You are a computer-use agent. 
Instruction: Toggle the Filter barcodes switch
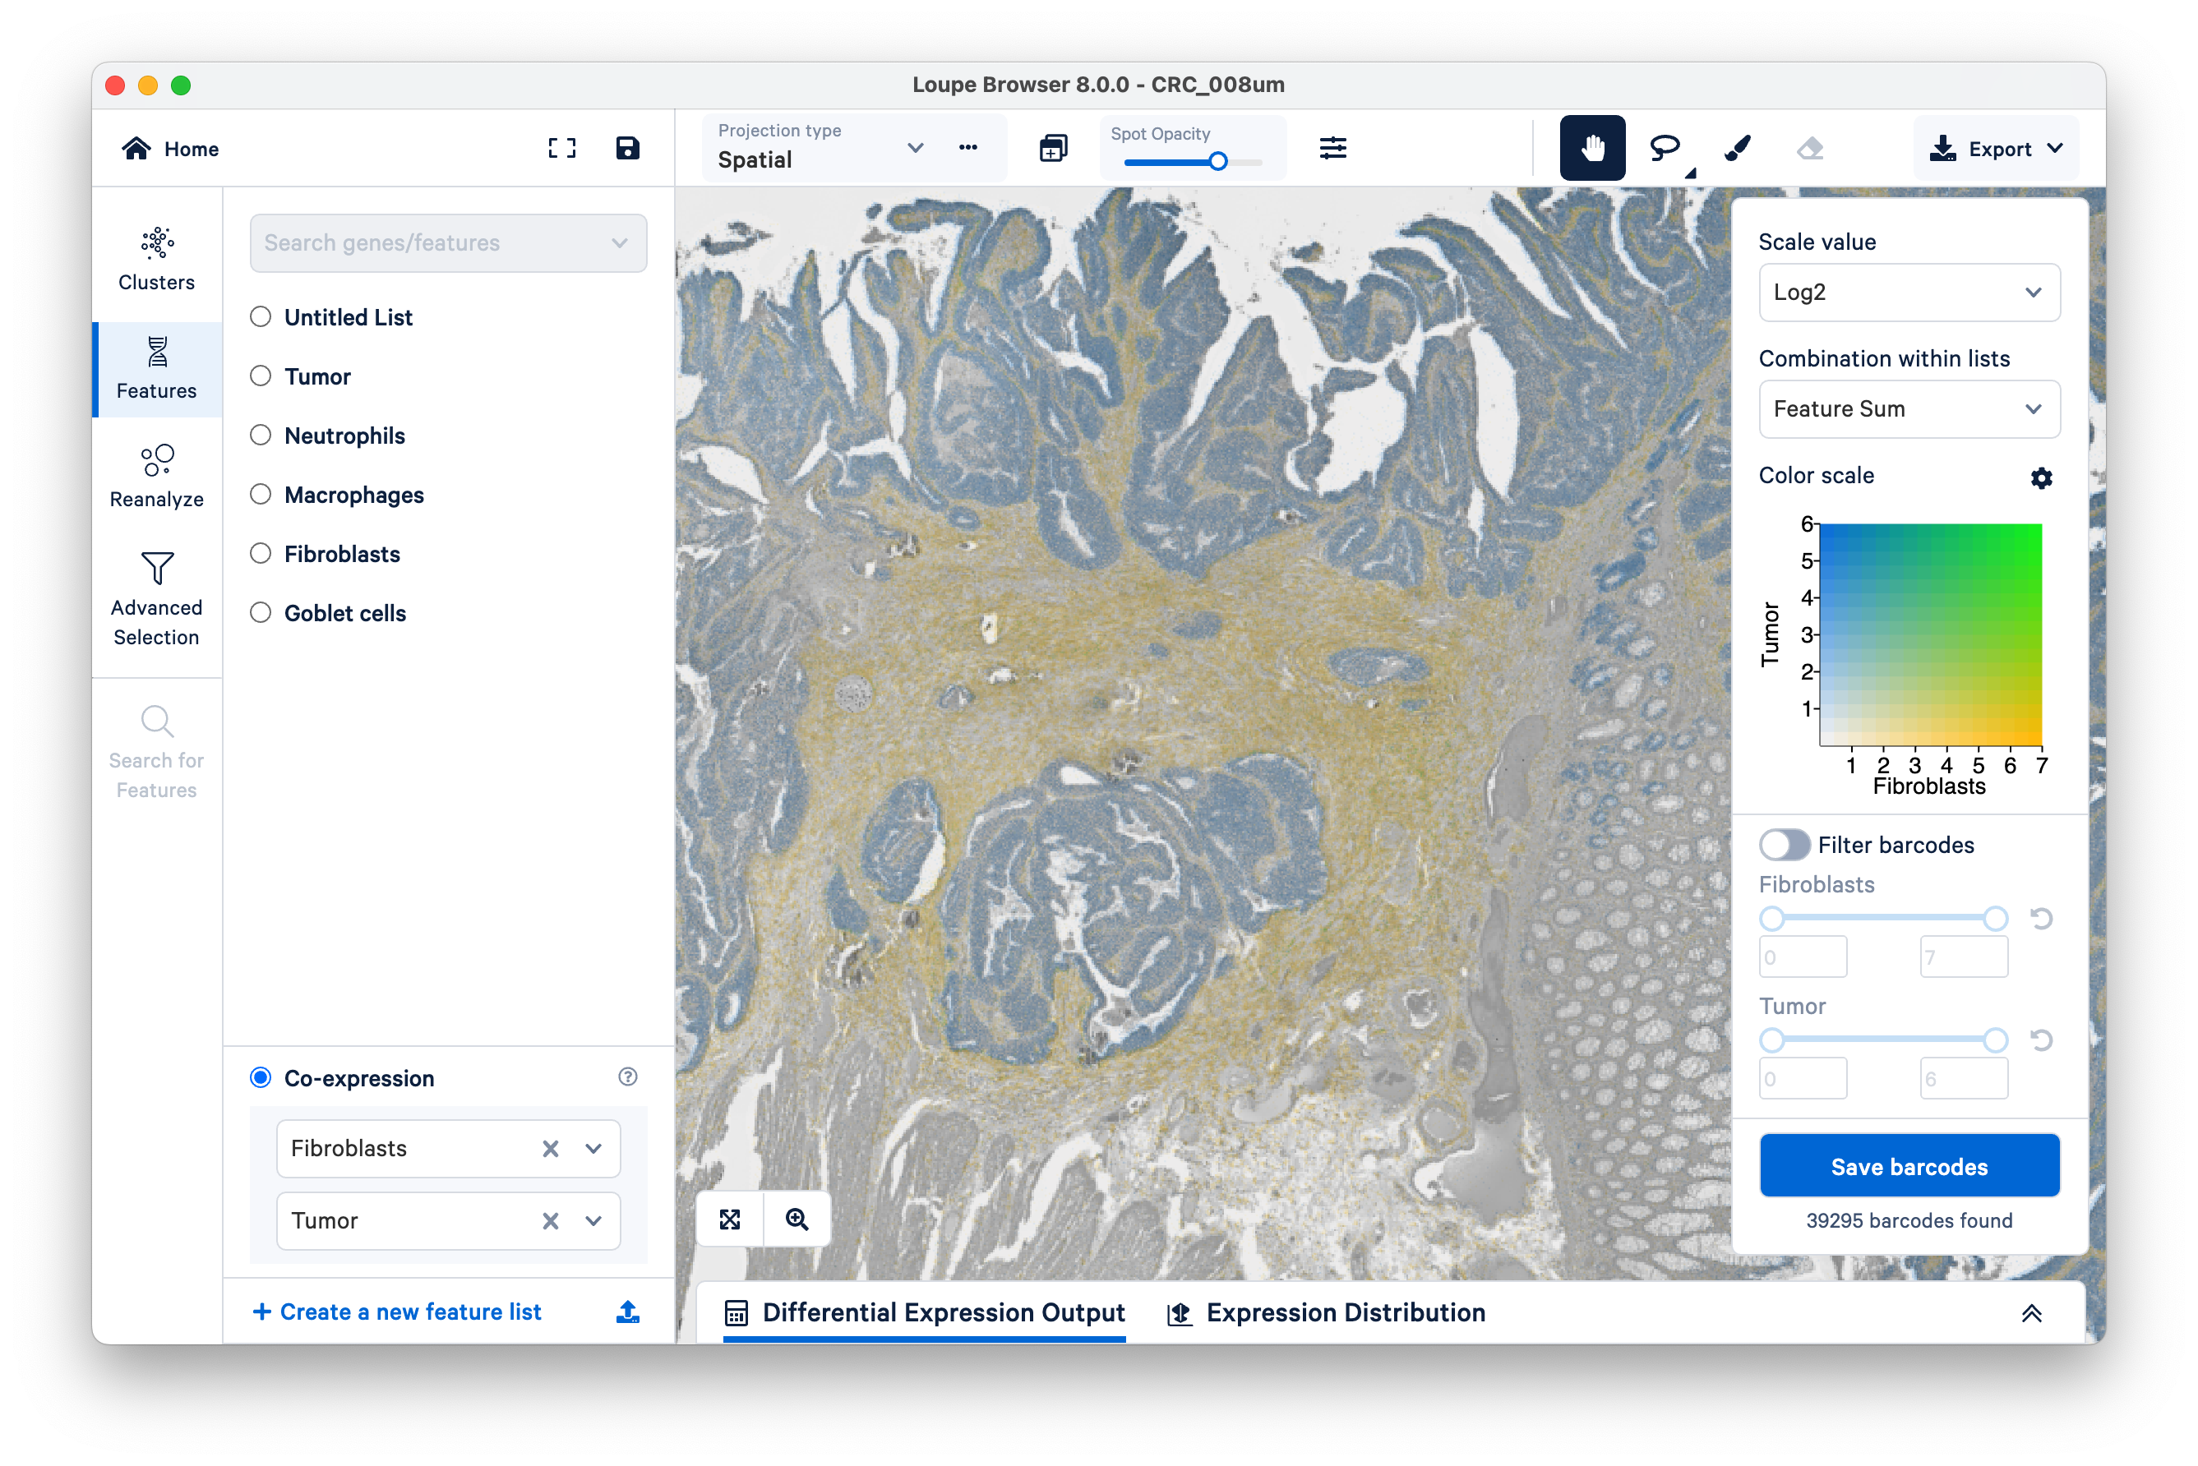coord(1784,844)
